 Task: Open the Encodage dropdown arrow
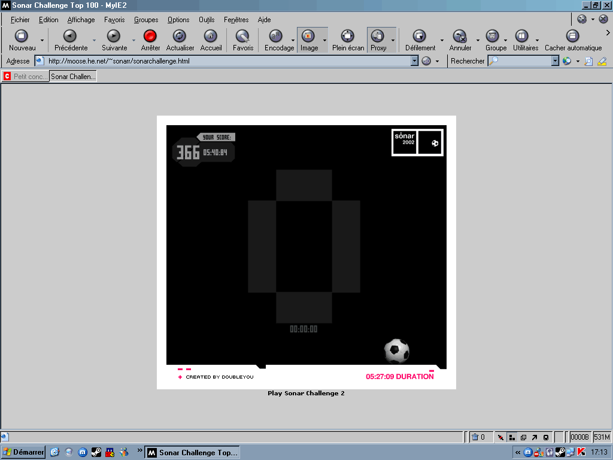click(x=293, y=40)
